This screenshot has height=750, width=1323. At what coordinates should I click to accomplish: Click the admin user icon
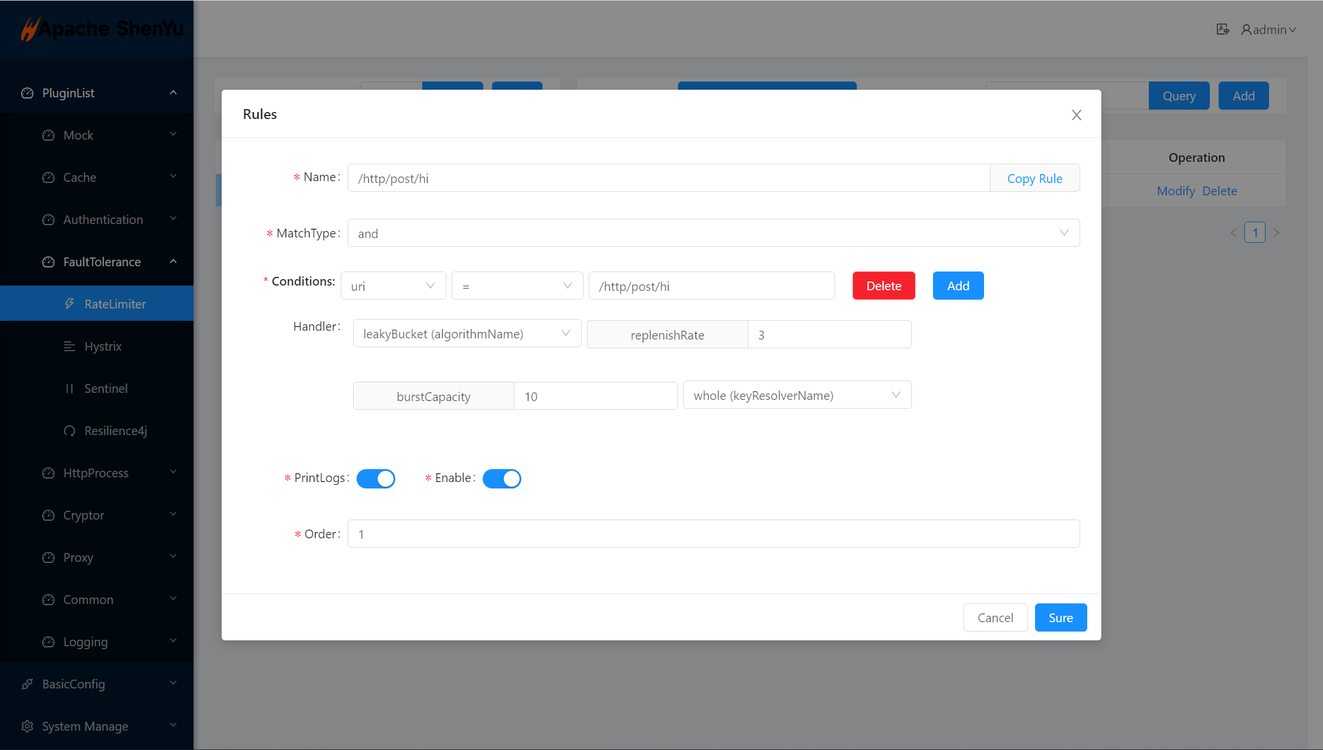[1246, 29]
